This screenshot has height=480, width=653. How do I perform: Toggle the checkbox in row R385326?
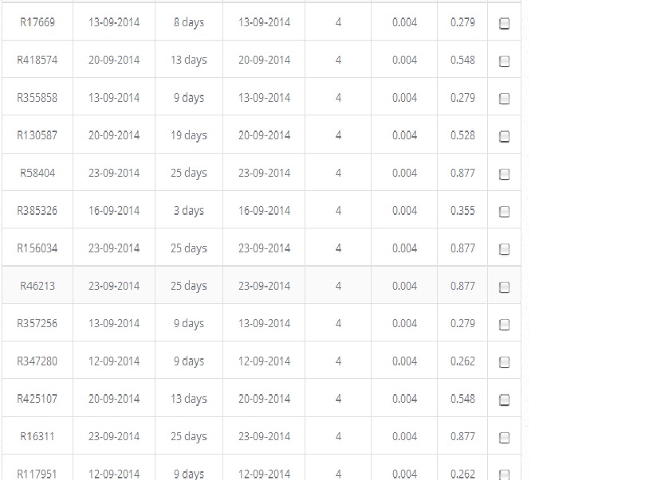pos(504,212)
